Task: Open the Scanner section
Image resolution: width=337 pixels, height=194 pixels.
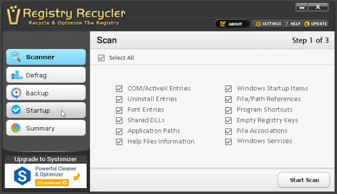Action: [46, 57]
